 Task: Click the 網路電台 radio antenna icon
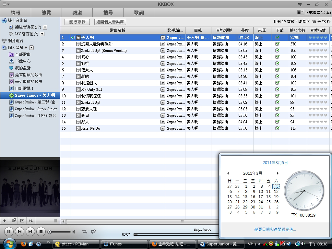[4, 41]
